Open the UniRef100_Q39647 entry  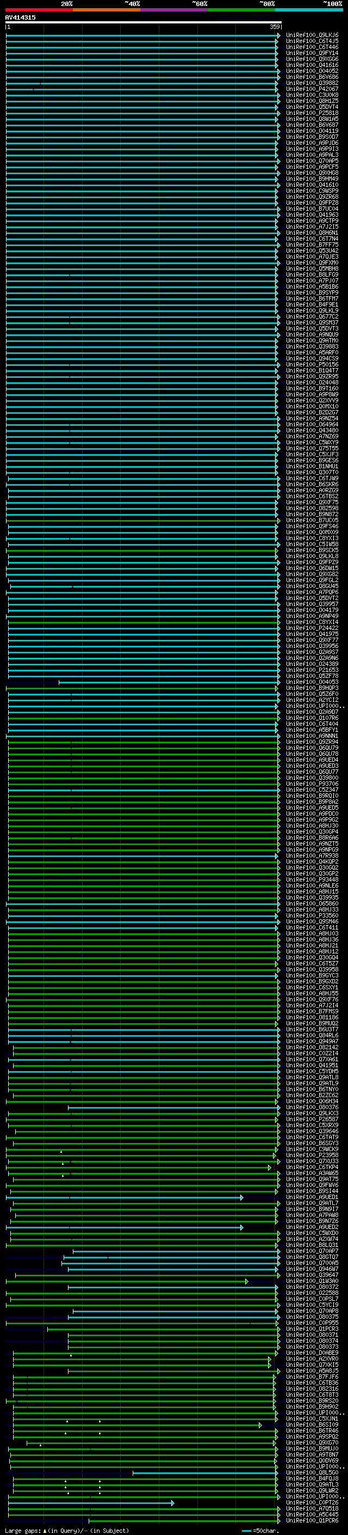click(x=312, y=1275)
